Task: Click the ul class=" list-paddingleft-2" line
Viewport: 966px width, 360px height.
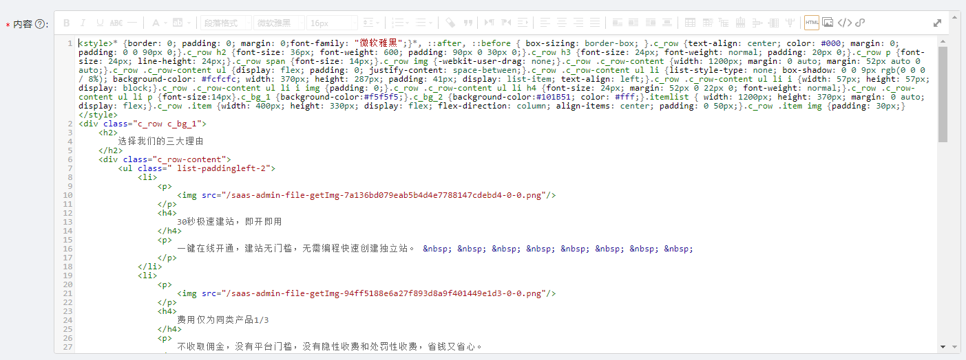Action: tap(197, 168)
